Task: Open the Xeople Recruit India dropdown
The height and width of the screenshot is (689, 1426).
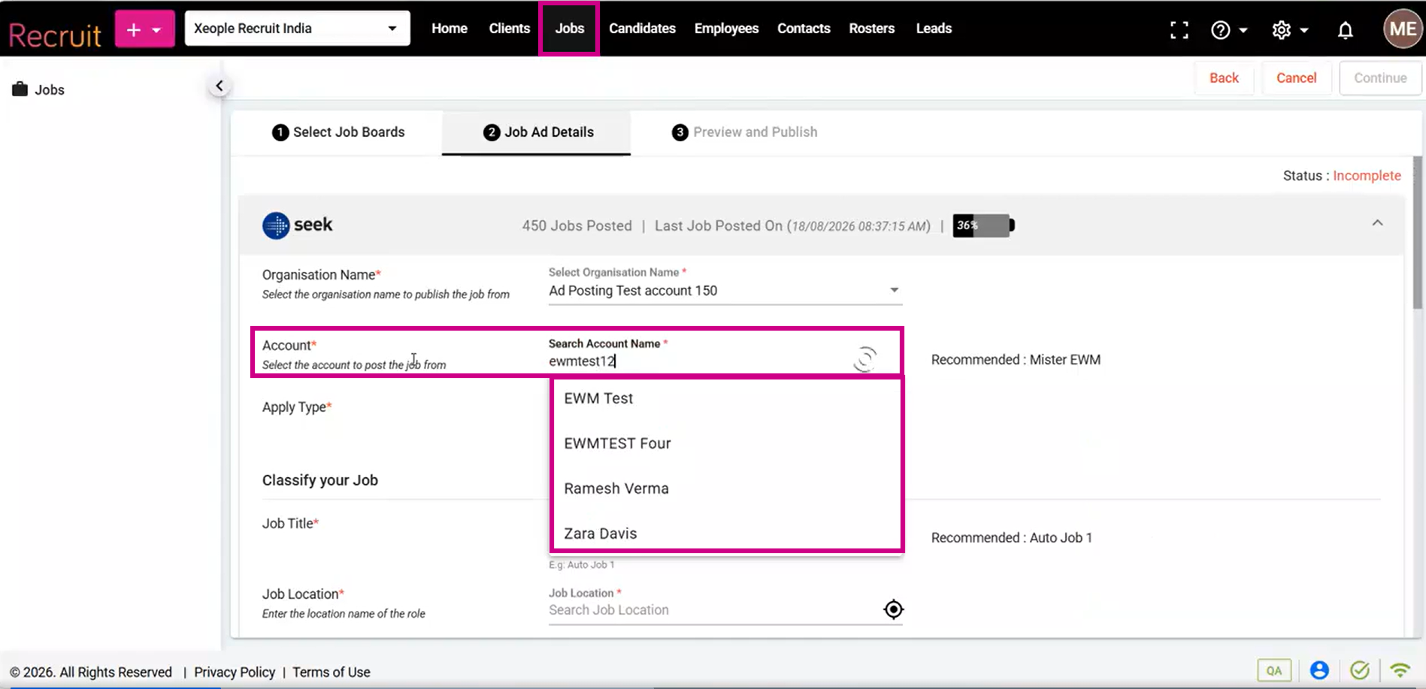Action: 298,29
